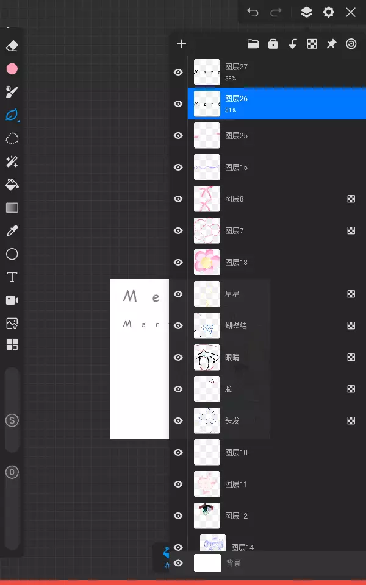Screen dimensions: 366x585
Task: Pick the Eyedropper tool
Action: [12, 231]
